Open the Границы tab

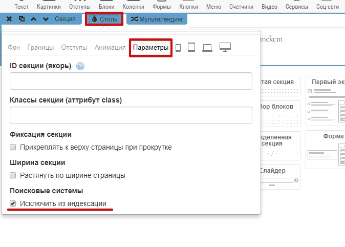coord(40,48)
